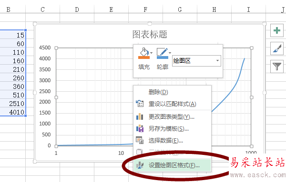Click the cell containing 15

(13, 35)
